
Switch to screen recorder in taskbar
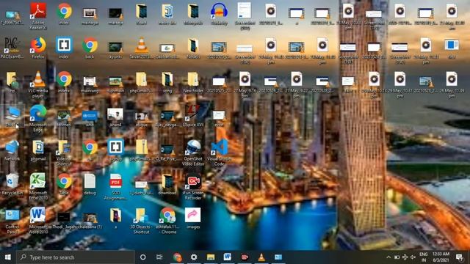click(x=245, y=257)
